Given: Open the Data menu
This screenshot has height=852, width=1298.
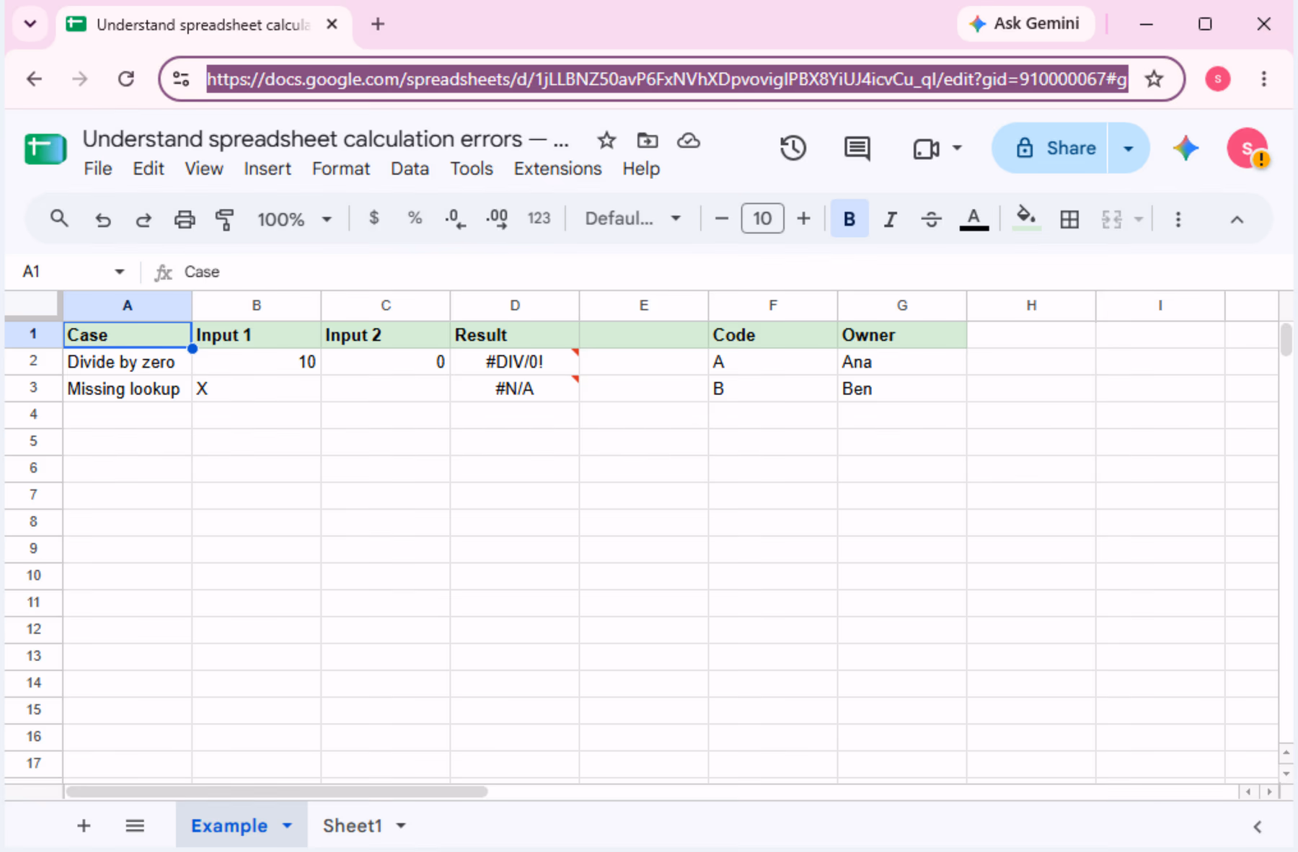Looking at the screenshot, I should [x=410, y=169].
